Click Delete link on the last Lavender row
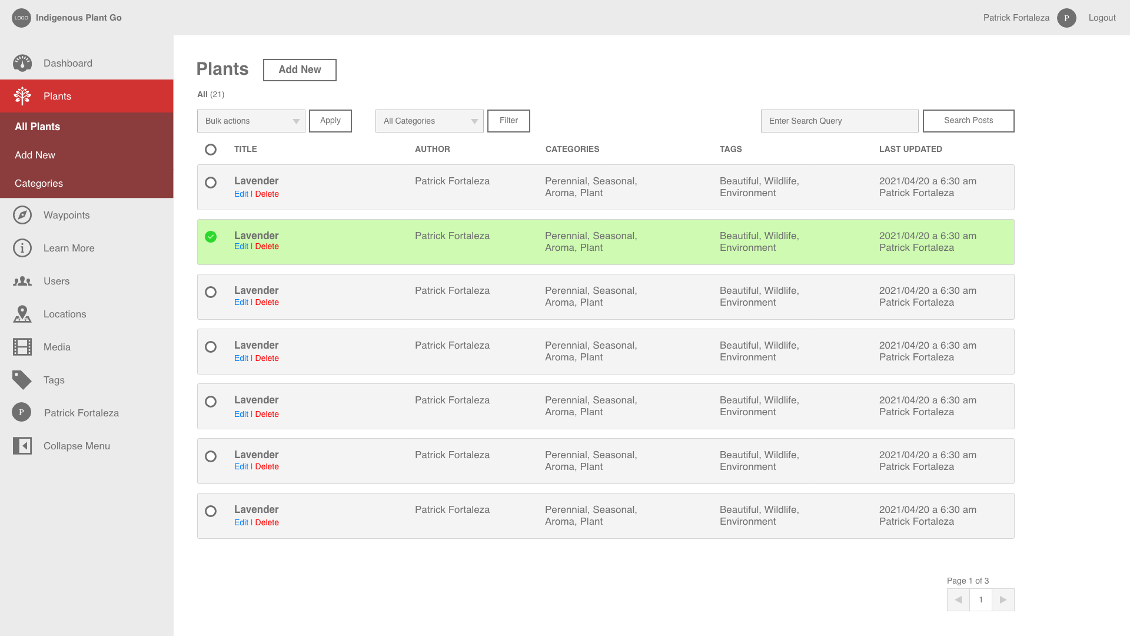Image resolution: width=1130 pixels, height=636 pixels. click(267, 522)
